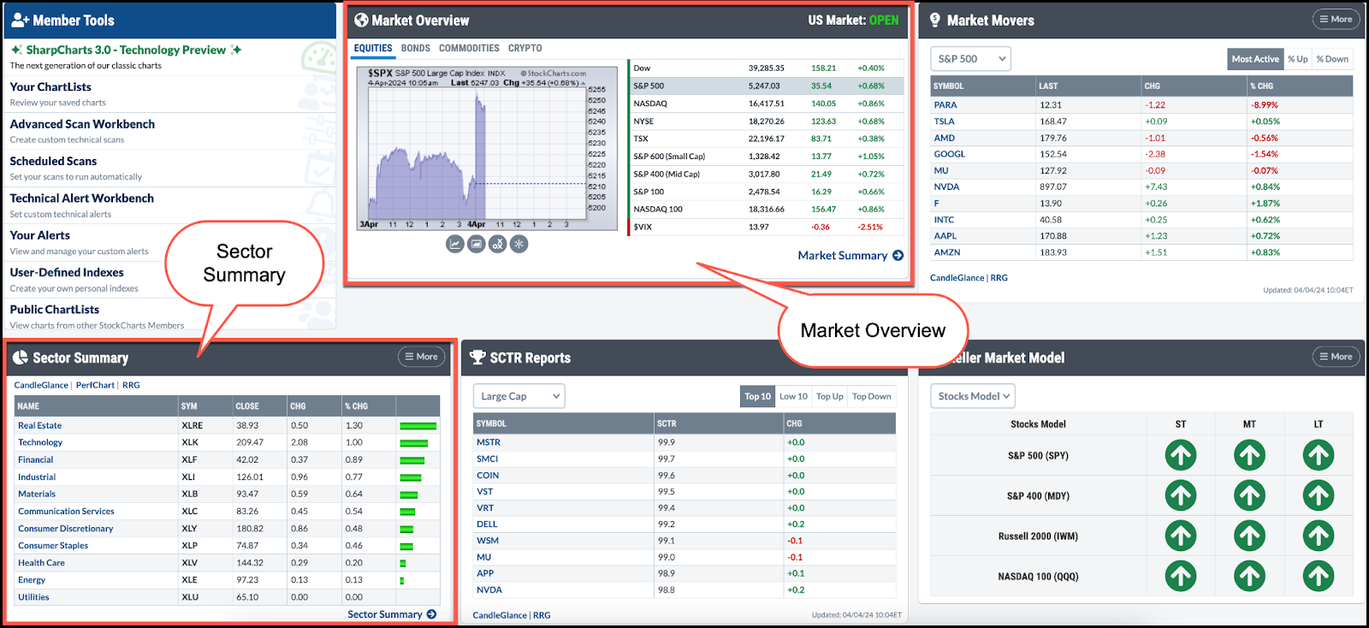This screenshot has width=1369, height=628.
Task: Select the S&P 500 row in Market Overview
Action: coord(767,86)
